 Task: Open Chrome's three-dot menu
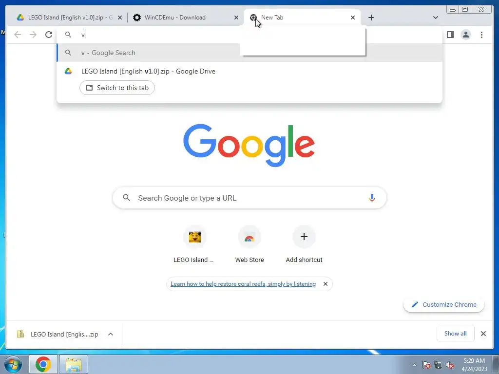tap(481, 35)
